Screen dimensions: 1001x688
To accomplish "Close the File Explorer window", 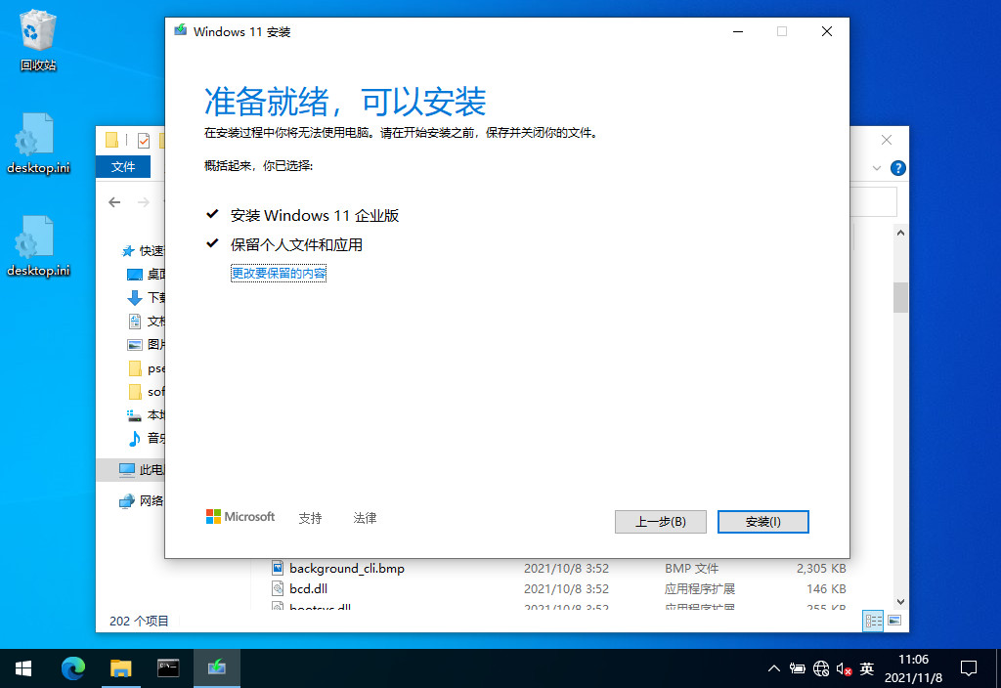I will [x=886, y=140].
